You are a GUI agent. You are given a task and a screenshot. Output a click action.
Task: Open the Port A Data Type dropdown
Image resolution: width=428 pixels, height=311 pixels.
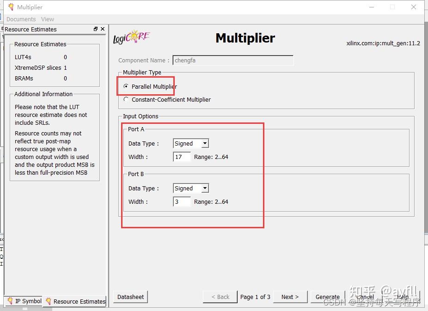(x=205, y=143)
